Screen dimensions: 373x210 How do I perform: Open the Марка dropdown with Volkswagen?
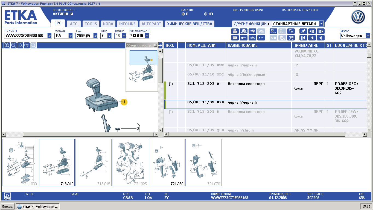[368, 36]
